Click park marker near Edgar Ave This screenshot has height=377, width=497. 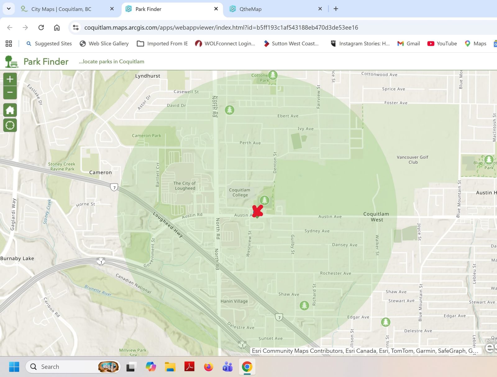click(385, 322)
